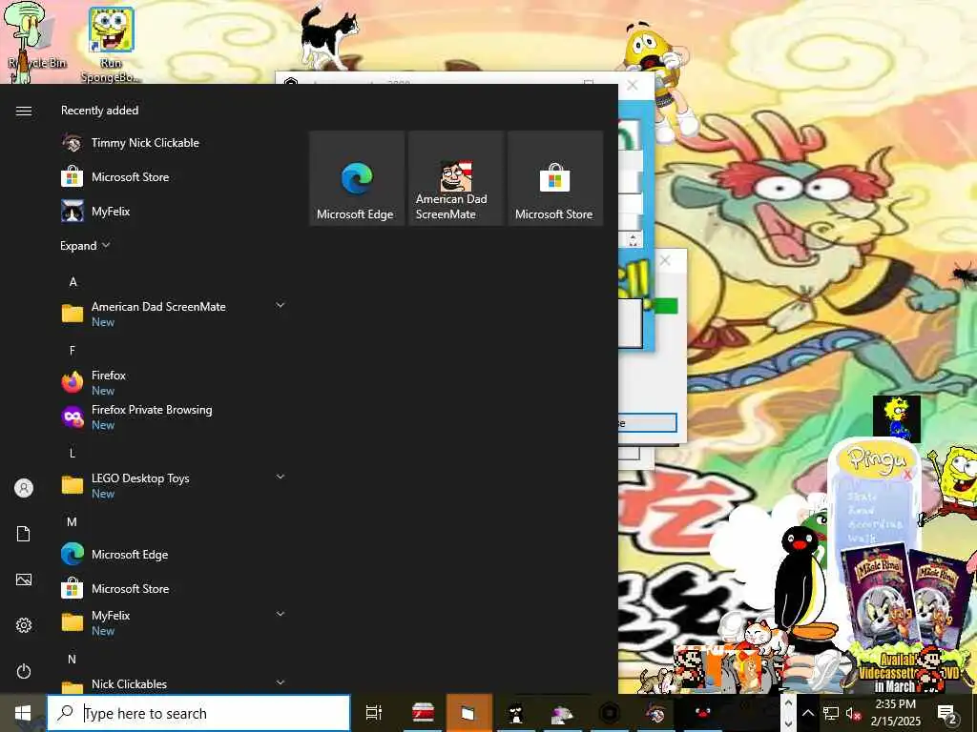This screenshot has width=977, height=732.
Task: Open the red archive app on taskbar
Action: tap(423, 713)
